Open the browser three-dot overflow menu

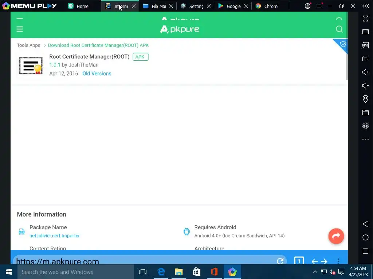338,261
